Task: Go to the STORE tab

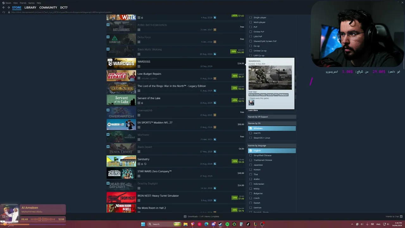Action: [x=17, y=8]
